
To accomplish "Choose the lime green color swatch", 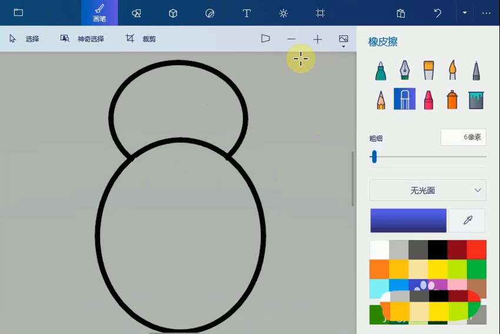I will coord(457,269).
